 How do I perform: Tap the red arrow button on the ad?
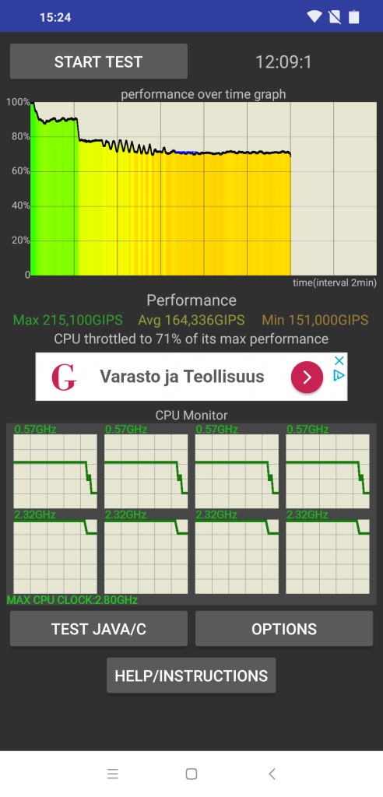pyautogui.click(x=307, y=377)
